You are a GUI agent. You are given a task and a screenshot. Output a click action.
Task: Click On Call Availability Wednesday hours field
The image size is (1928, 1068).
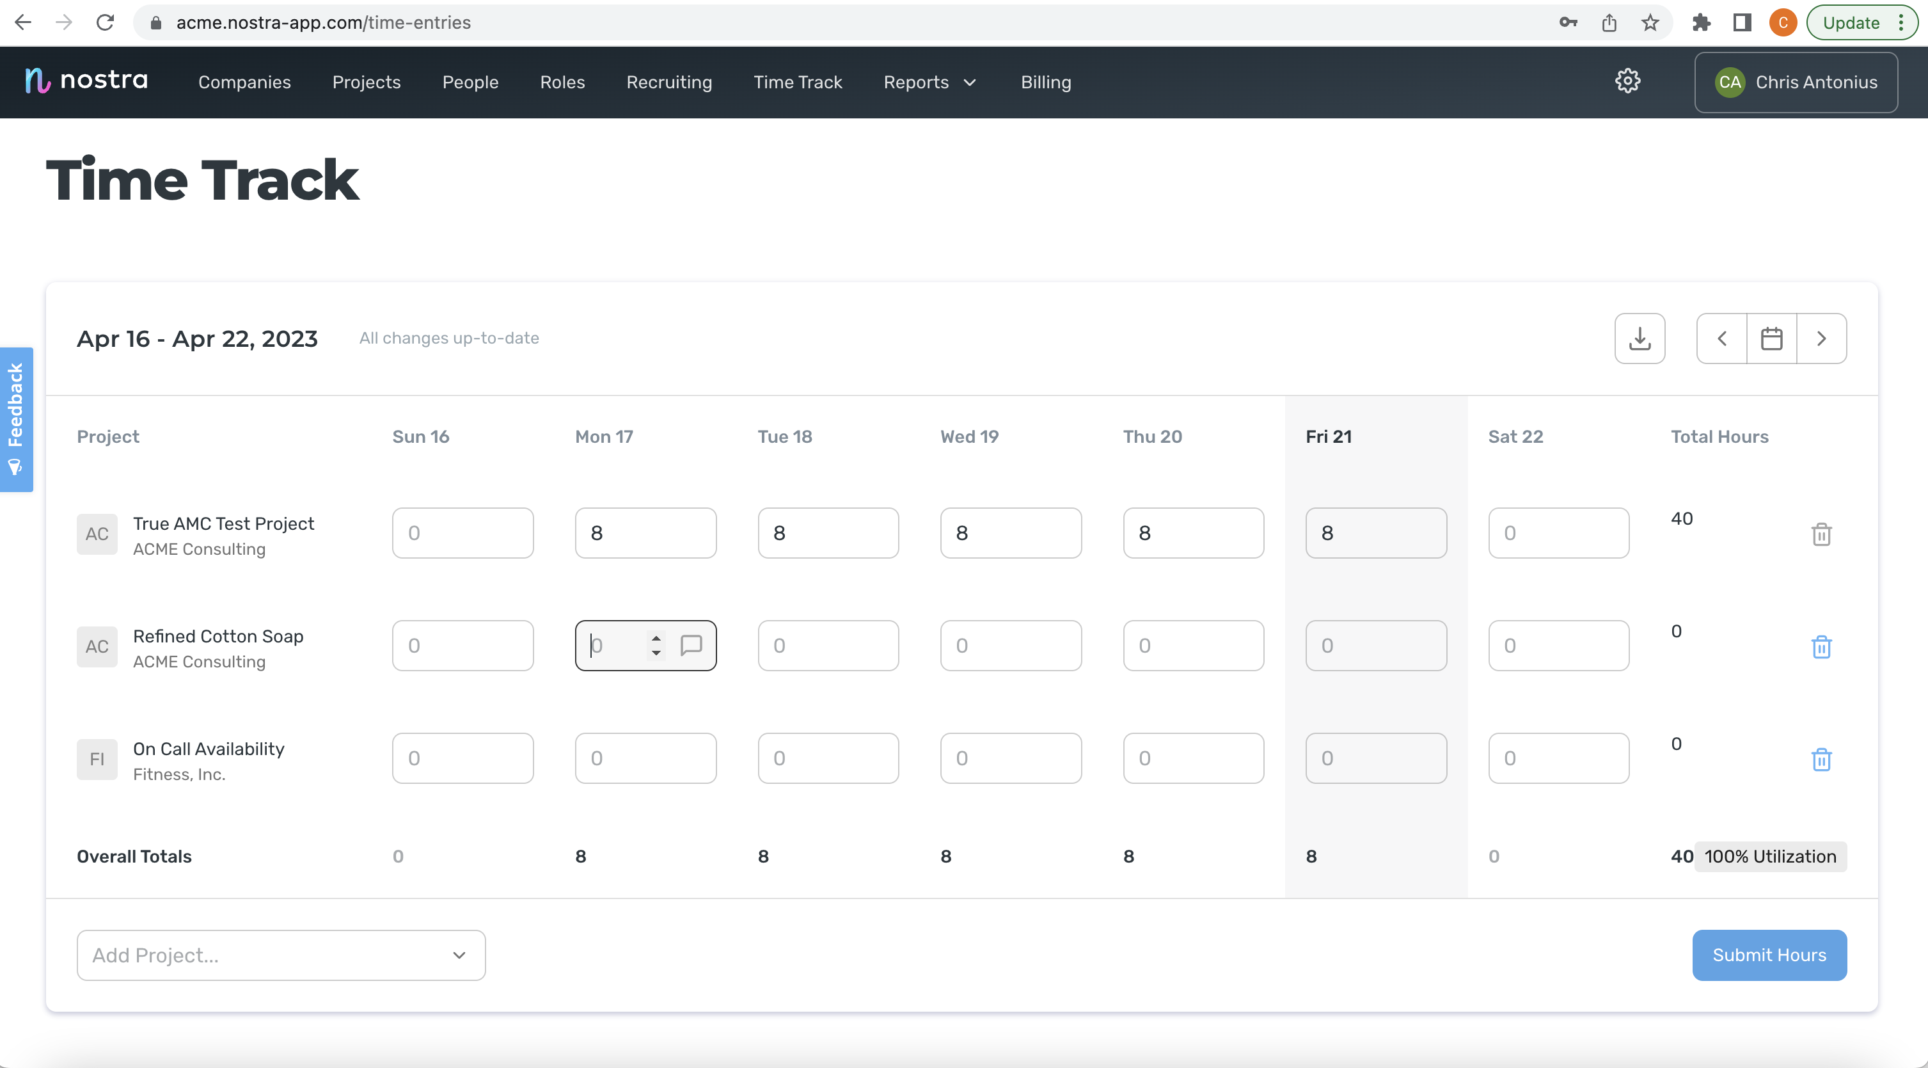click(x=1009, y=758)
